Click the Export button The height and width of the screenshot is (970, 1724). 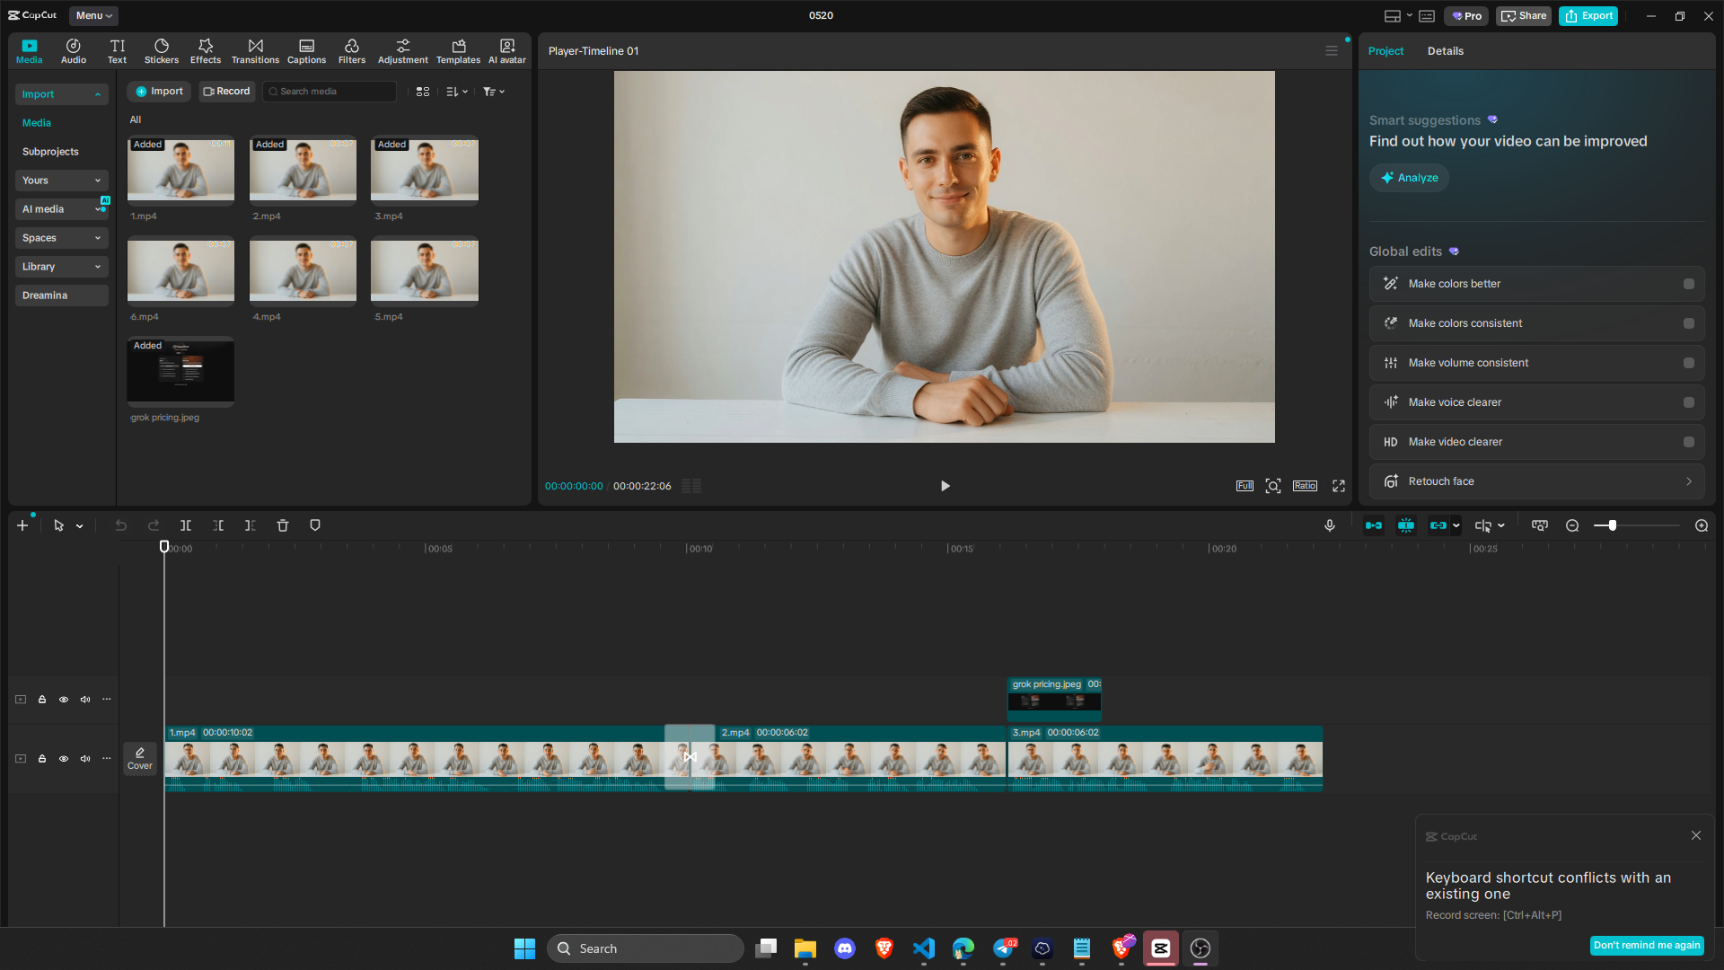point(1588,15)
